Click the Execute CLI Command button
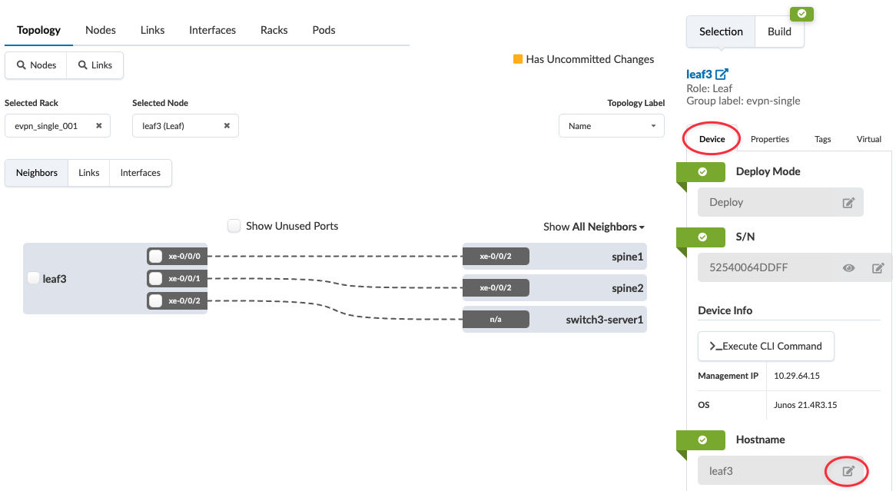Image resolution: width=896 pixels, height=491 pixels. (x=765, y=347)
